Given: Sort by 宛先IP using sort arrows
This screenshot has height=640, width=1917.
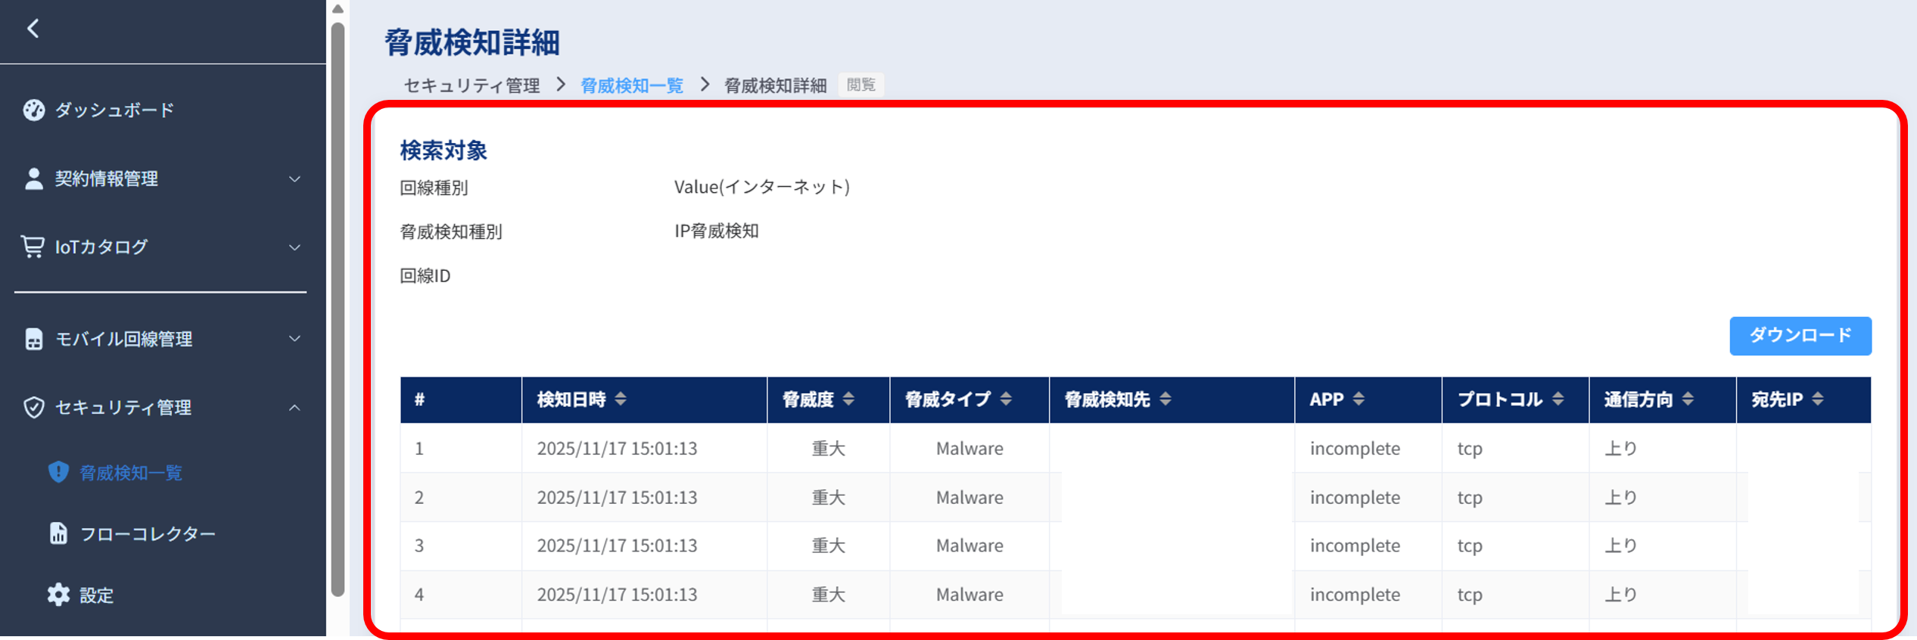Looking at the screenshot, I should (x=1818, y=399).
